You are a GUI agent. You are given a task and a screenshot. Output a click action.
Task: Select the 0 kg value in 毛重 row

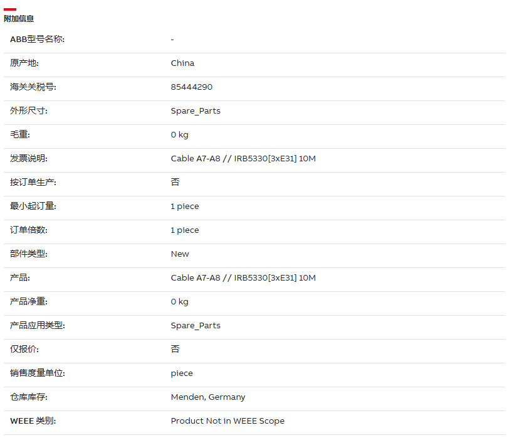[180, 135]
